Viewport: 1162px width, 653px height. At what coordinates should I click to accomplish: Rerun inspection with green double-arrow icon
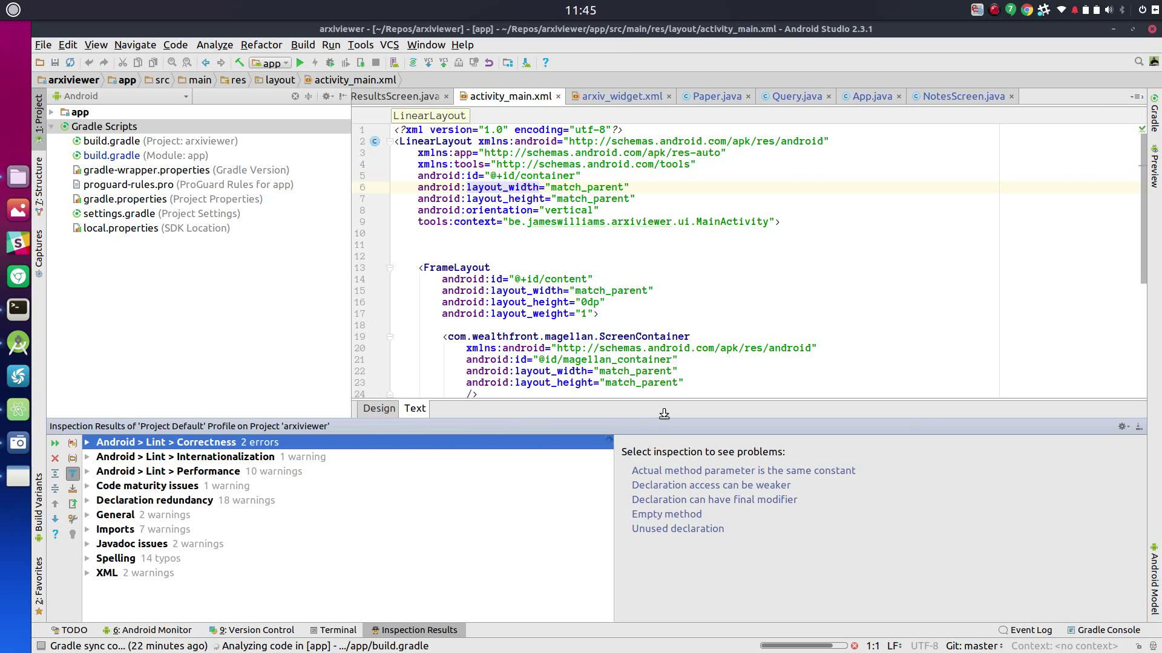pyautogui.click(x=55, y=443)
